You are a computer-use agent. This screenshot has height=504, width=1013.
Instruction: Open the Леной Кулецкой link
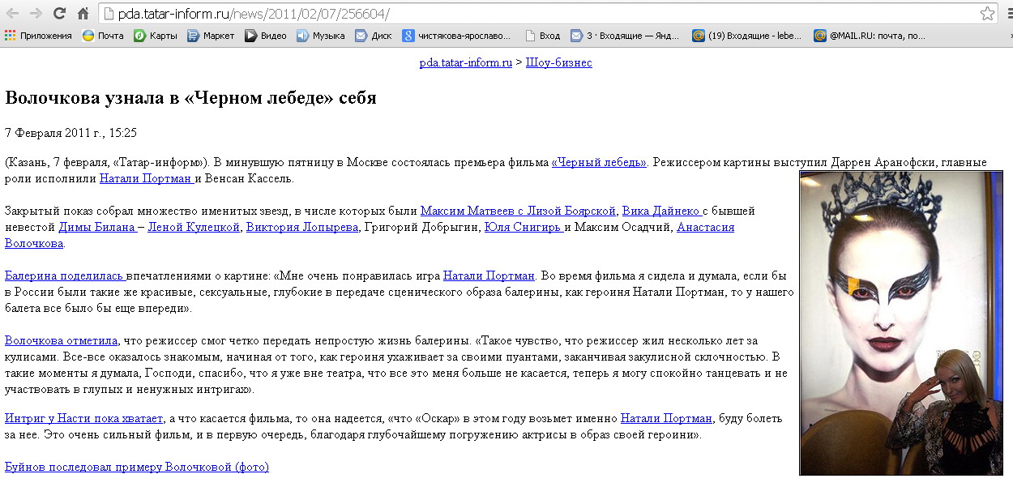pos(194,227)
